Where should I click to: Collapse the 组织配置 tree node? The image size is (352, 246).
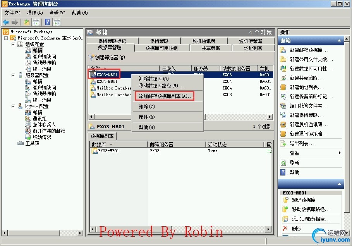14,44
